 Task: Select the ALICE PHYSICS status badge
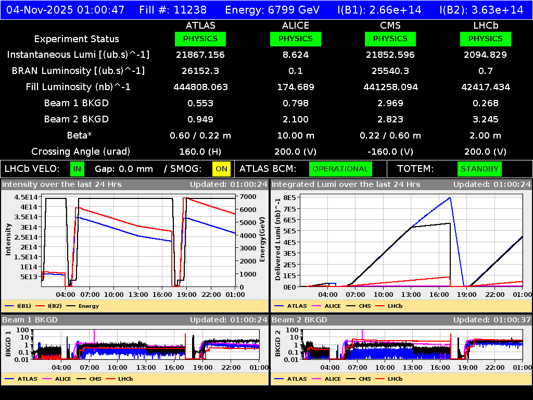[295, 39]
